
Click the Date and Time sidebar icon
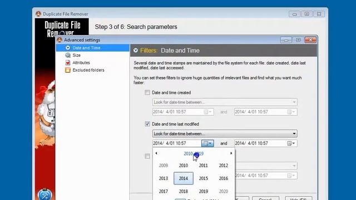(x=68, y=48)
